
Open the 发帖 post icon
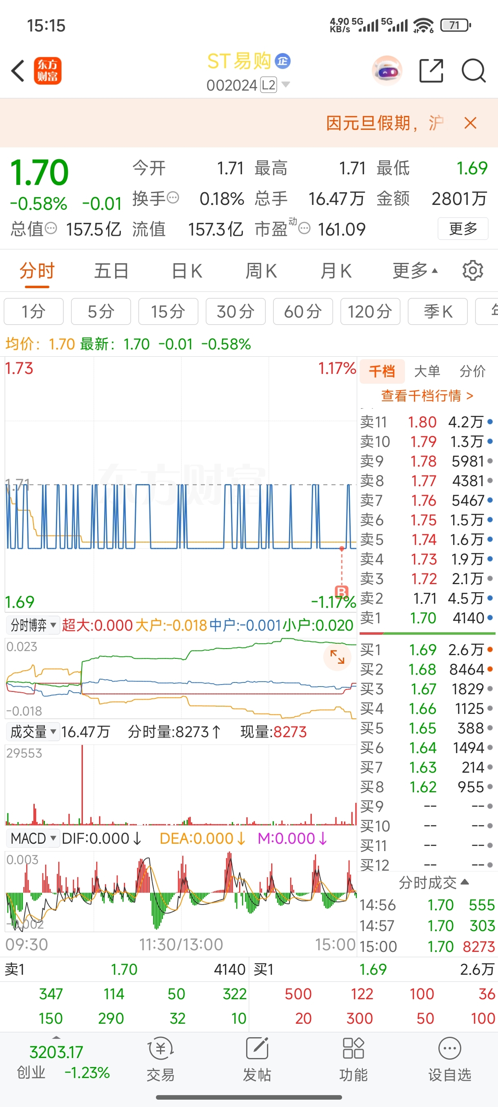257,1059
